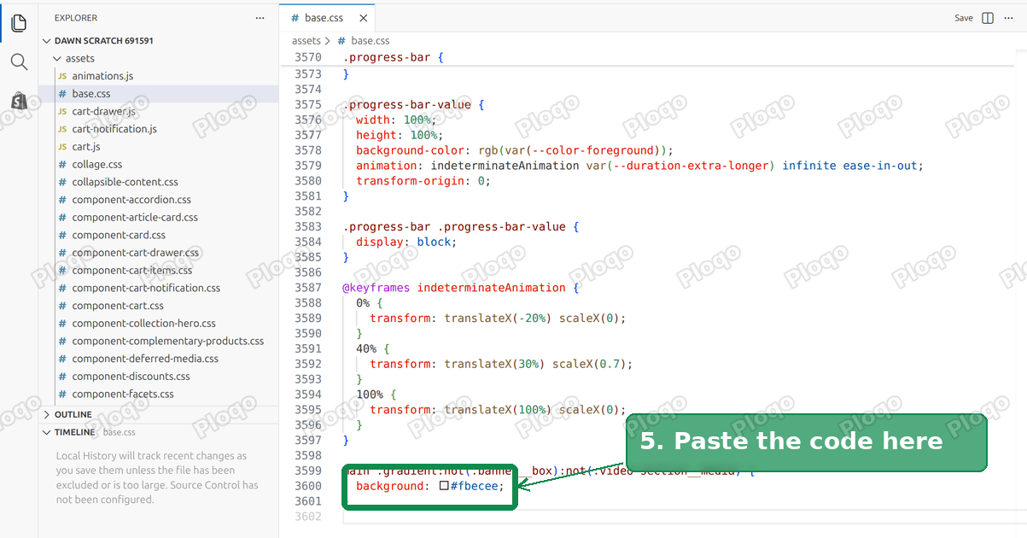Screen dimensions: 1027x538
Task: Open the Explorer files view icon
Action: 19,23
